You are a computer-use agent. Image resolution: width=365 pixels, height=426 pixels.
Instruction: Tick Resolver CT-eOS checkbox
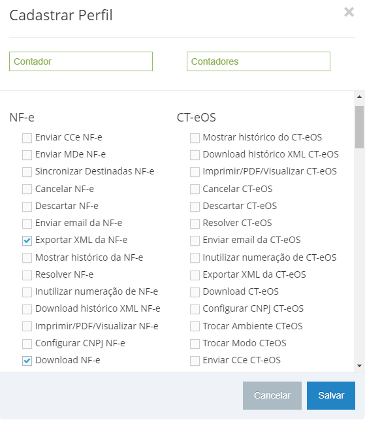195,223
